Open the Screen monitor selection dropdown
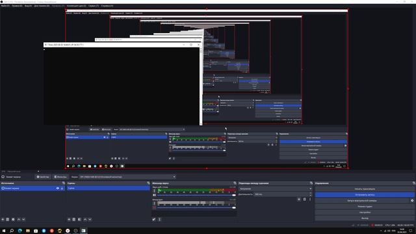The height and width of the screenshot is (234, 416). (127, 177)
